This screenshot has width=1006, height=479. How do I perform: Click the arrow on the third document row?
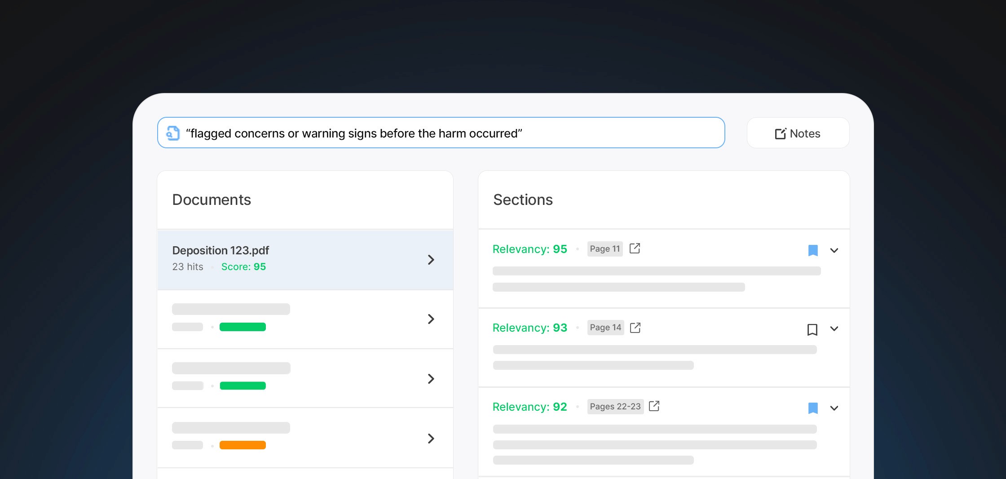click(x=431, y=379)
